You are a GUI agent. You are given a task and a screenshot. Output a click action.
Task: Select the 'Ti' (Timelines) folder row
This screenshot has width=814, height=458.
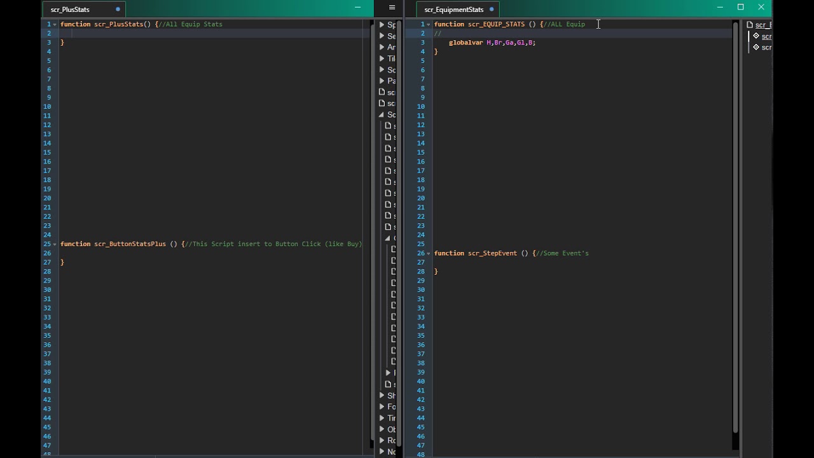coord(387,418)
